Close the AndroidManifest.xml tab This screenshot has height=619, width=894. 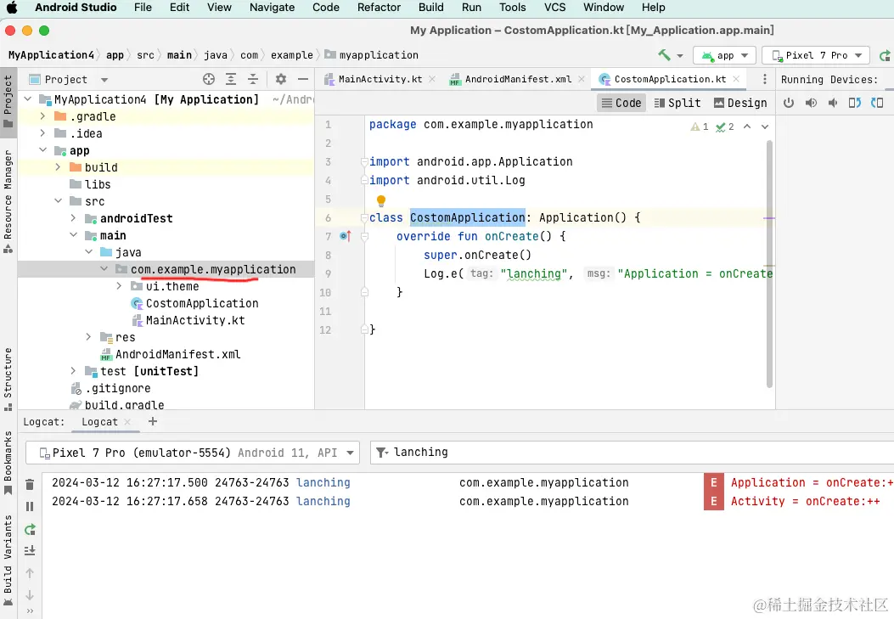(581, 79)
